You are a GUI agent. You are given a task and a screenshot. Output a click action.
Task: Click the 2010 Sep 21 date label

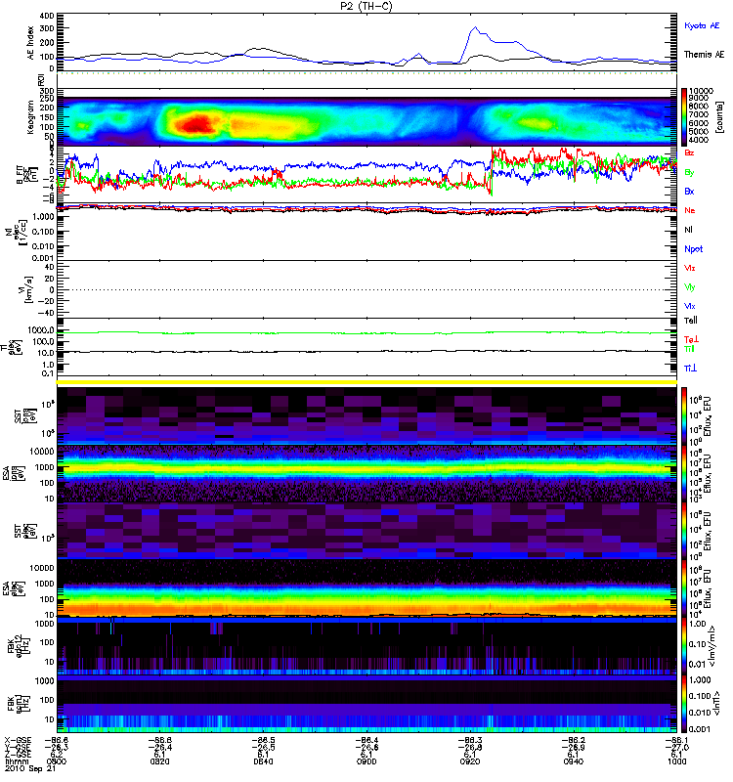[x=30, y=768]
